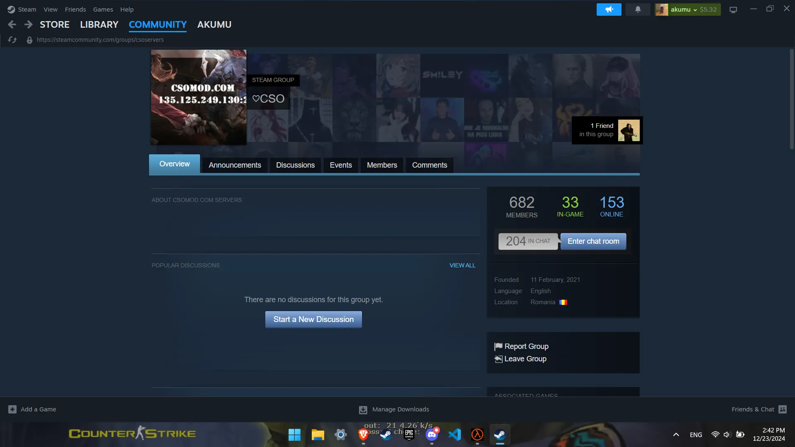Viewport: 795px width, 447px height.
Task: Open the AKUMU profile section
Action: click(214, 24)
